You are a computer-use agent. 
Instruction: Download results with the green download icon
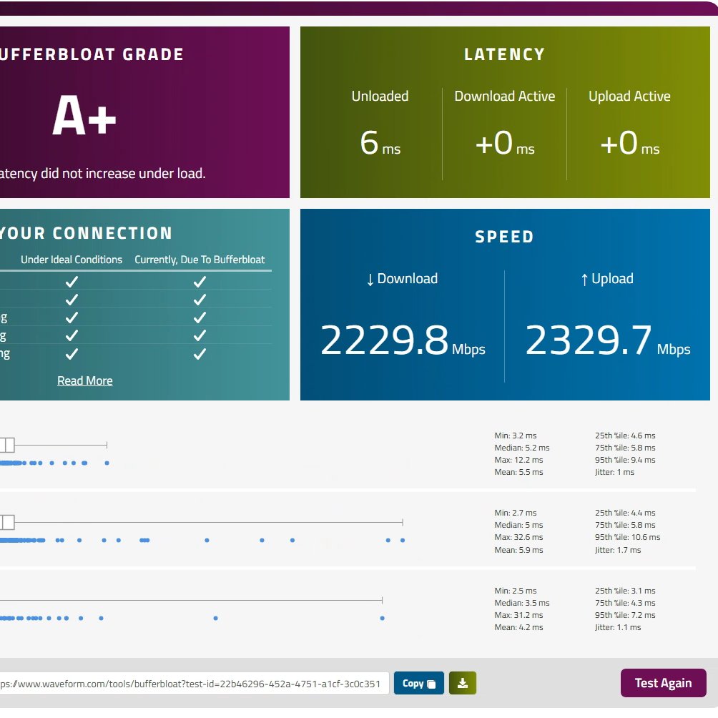point(463,683)
